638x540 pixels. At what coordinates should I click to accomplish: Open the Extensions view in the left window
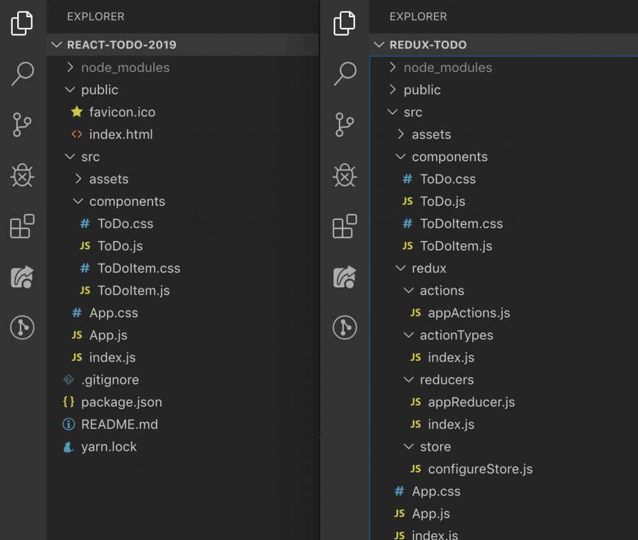[x=22, y=226]
